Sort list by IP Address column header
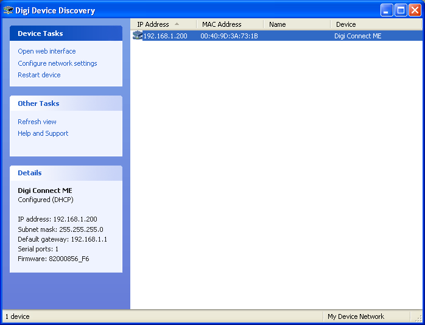 coord(163,24)
